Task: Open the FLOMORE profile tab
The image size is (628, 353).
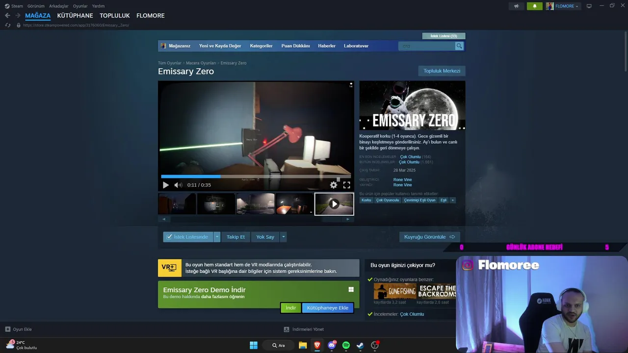Action: pyautogui.click(x=151, y=16)
